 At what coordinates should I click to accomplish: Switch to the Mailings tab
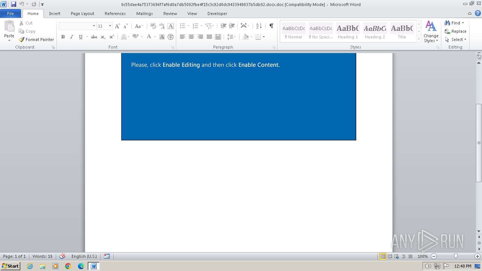click(145, 14)
